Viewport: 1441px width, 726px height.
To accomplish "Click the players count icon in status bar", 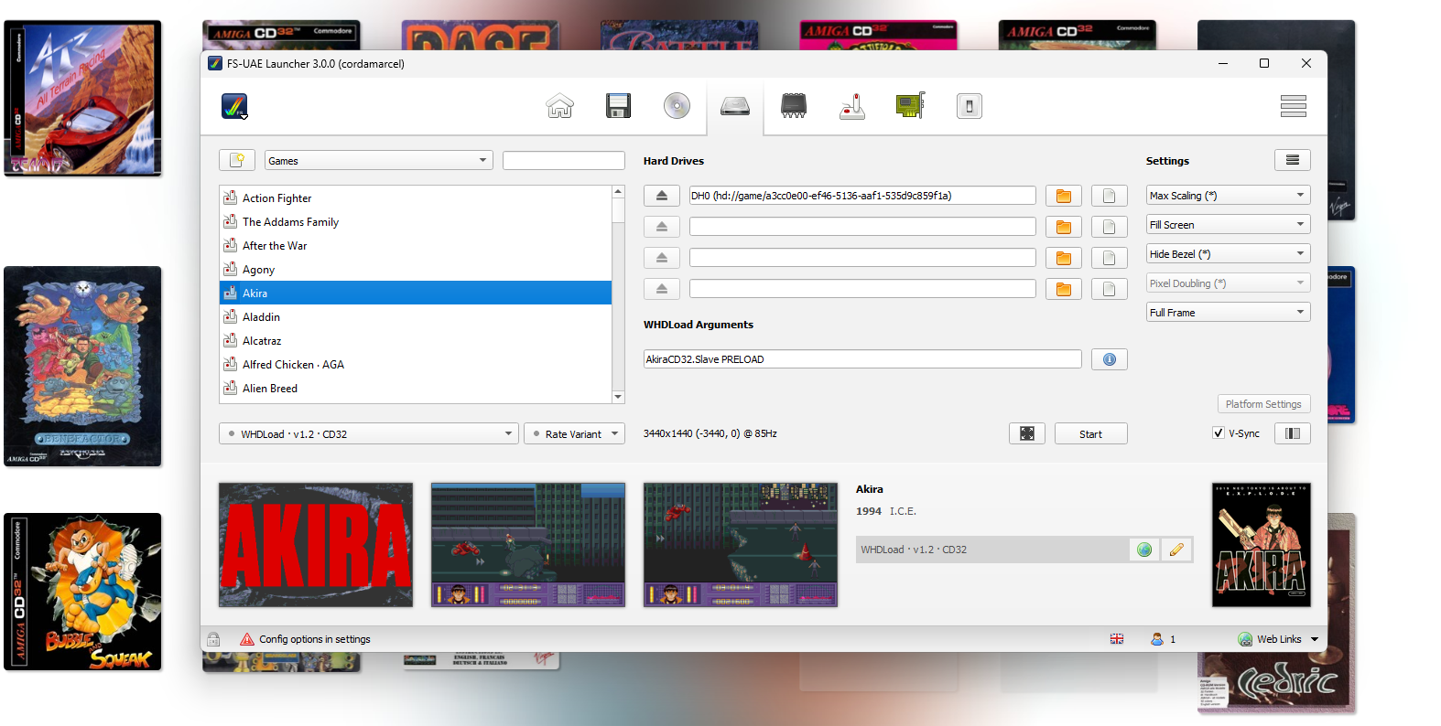I will (x=1157, y=639).
